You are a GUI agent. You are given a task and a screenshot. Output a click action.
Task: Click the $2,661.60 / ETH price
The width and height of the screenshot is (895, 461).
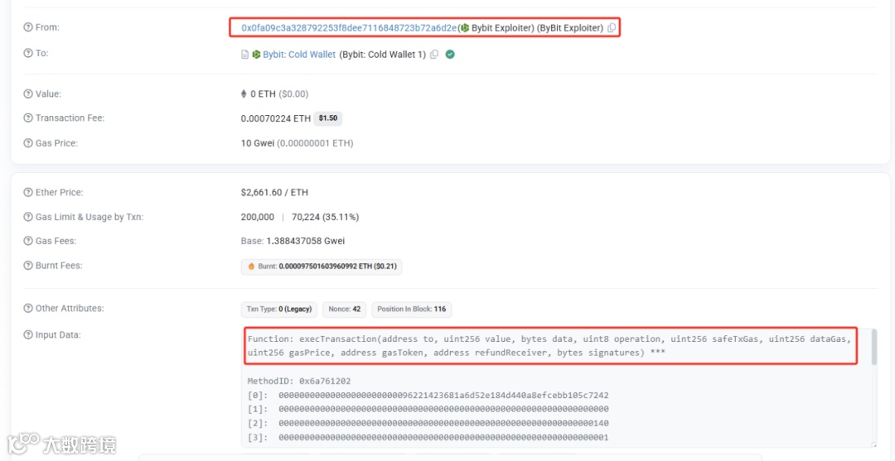pyautogui.click(x=274, y=193)
